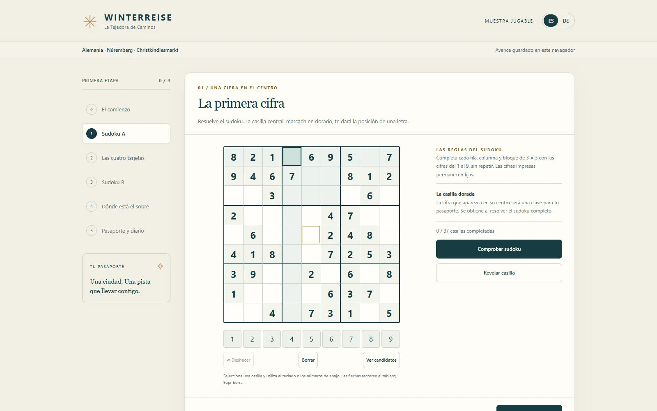Click the 0 / 37 casillas completadas counter
The width and height of the screenshot is (657, 411).
(x=465, y=231)
